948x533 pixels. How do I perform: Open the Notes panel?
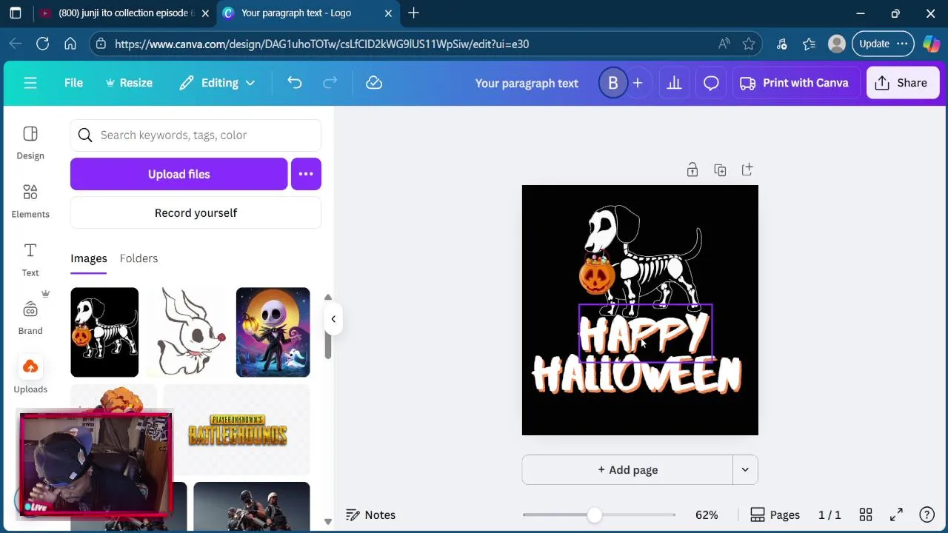pyautogui.click(x=371, y=515)
